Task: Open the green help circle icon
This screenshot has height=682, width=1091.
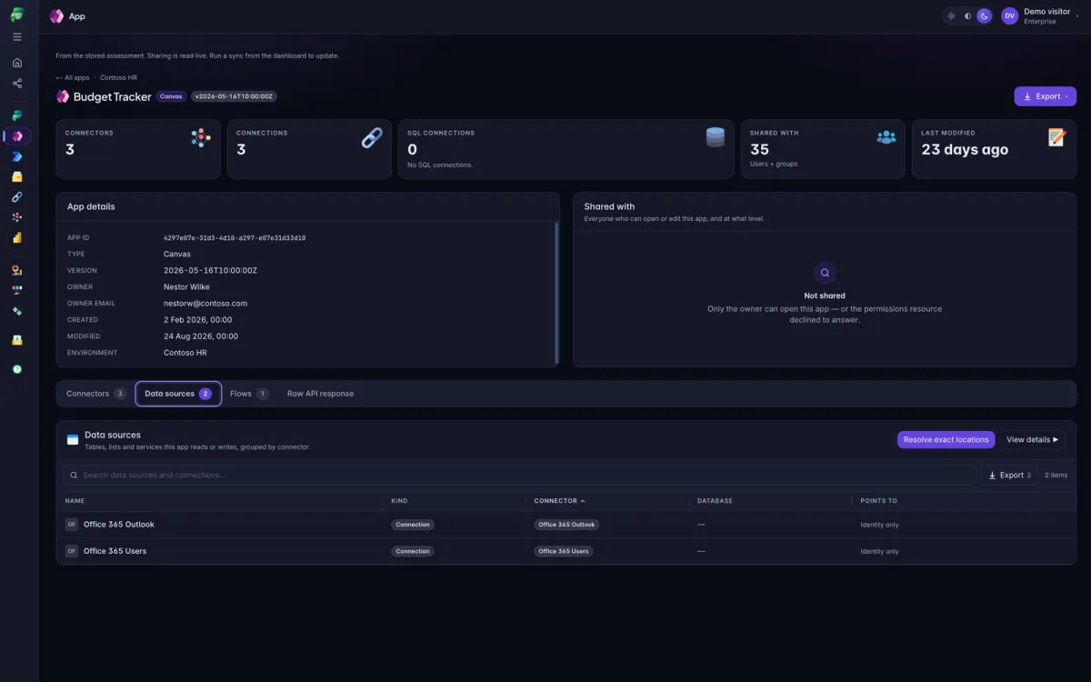Action: click(17, 369)
